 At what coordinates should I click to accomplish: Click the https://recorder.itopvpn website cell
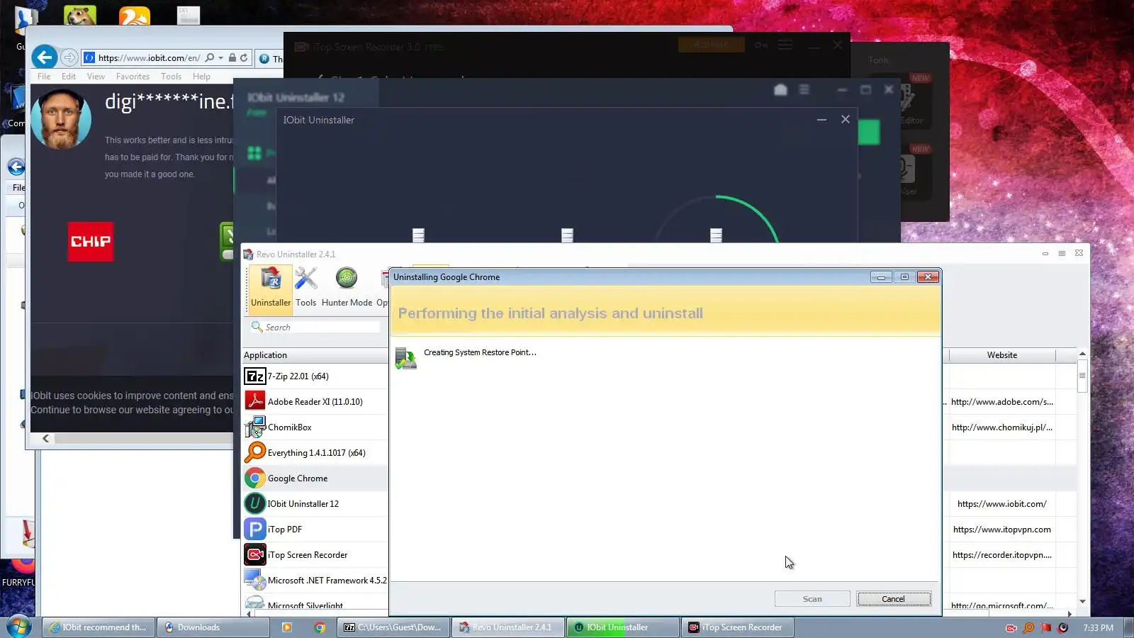pyautogui.click(x=1002, y=555)
